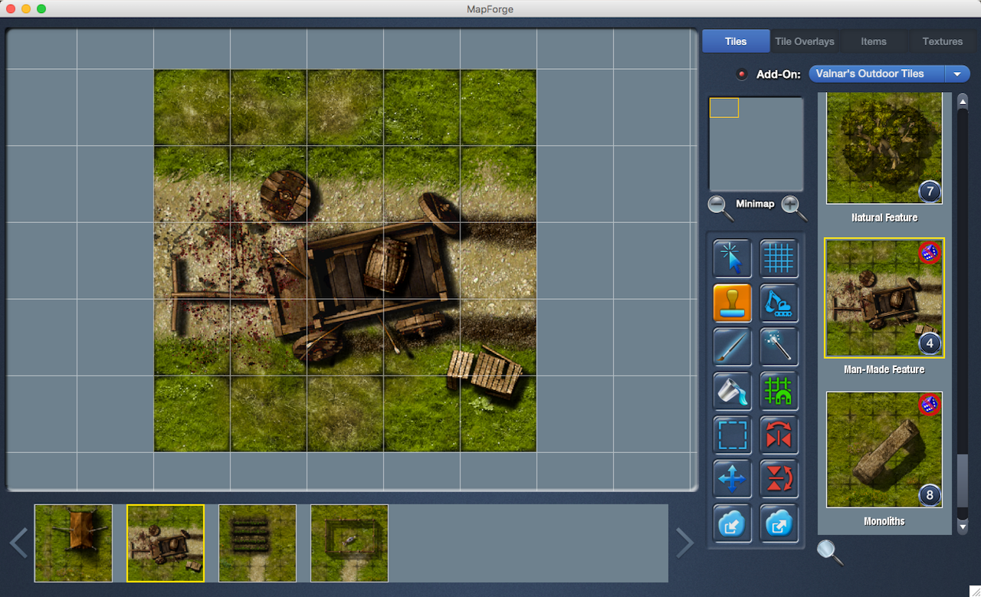Select the paintbrush tool

[733, 347]
